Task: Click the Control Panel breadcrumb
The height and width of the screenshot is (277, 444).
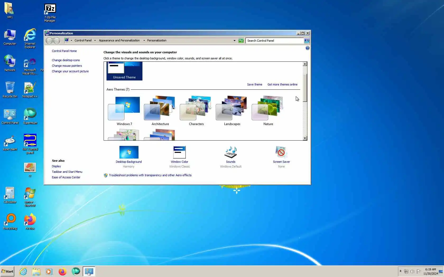Action: 83,41
